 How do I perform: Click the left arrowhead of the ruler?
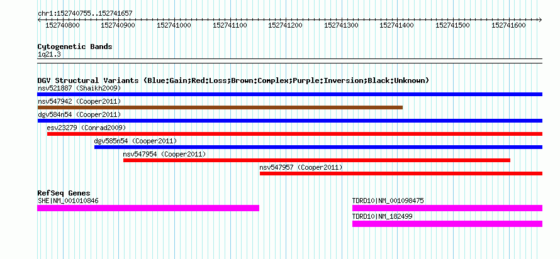tap(39, 19)
